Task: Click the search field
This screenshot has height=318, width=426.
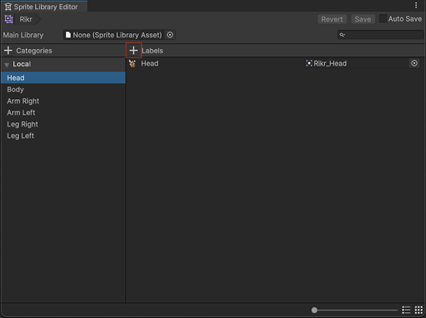Action: [x=383, y=35]
